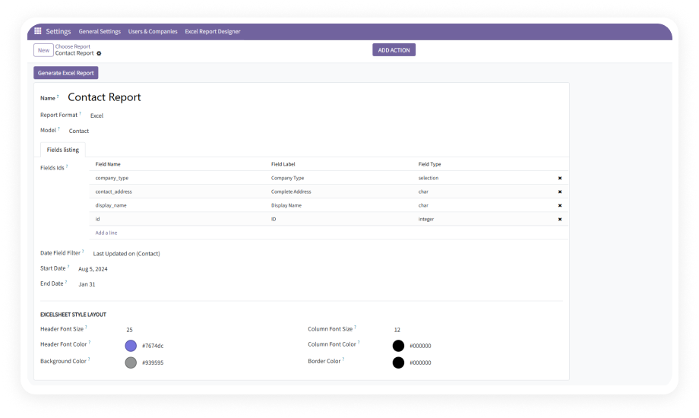
Task: Select the Complete Address label cell
Action: 291,192
